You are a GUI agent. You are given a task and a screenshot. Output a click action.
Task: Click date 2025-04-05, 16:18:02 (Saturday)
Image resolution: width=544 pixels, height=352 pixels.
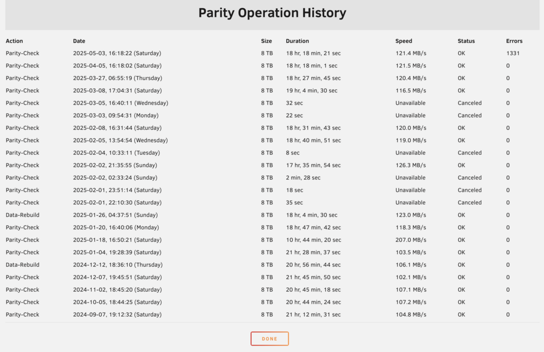[118, 66]
